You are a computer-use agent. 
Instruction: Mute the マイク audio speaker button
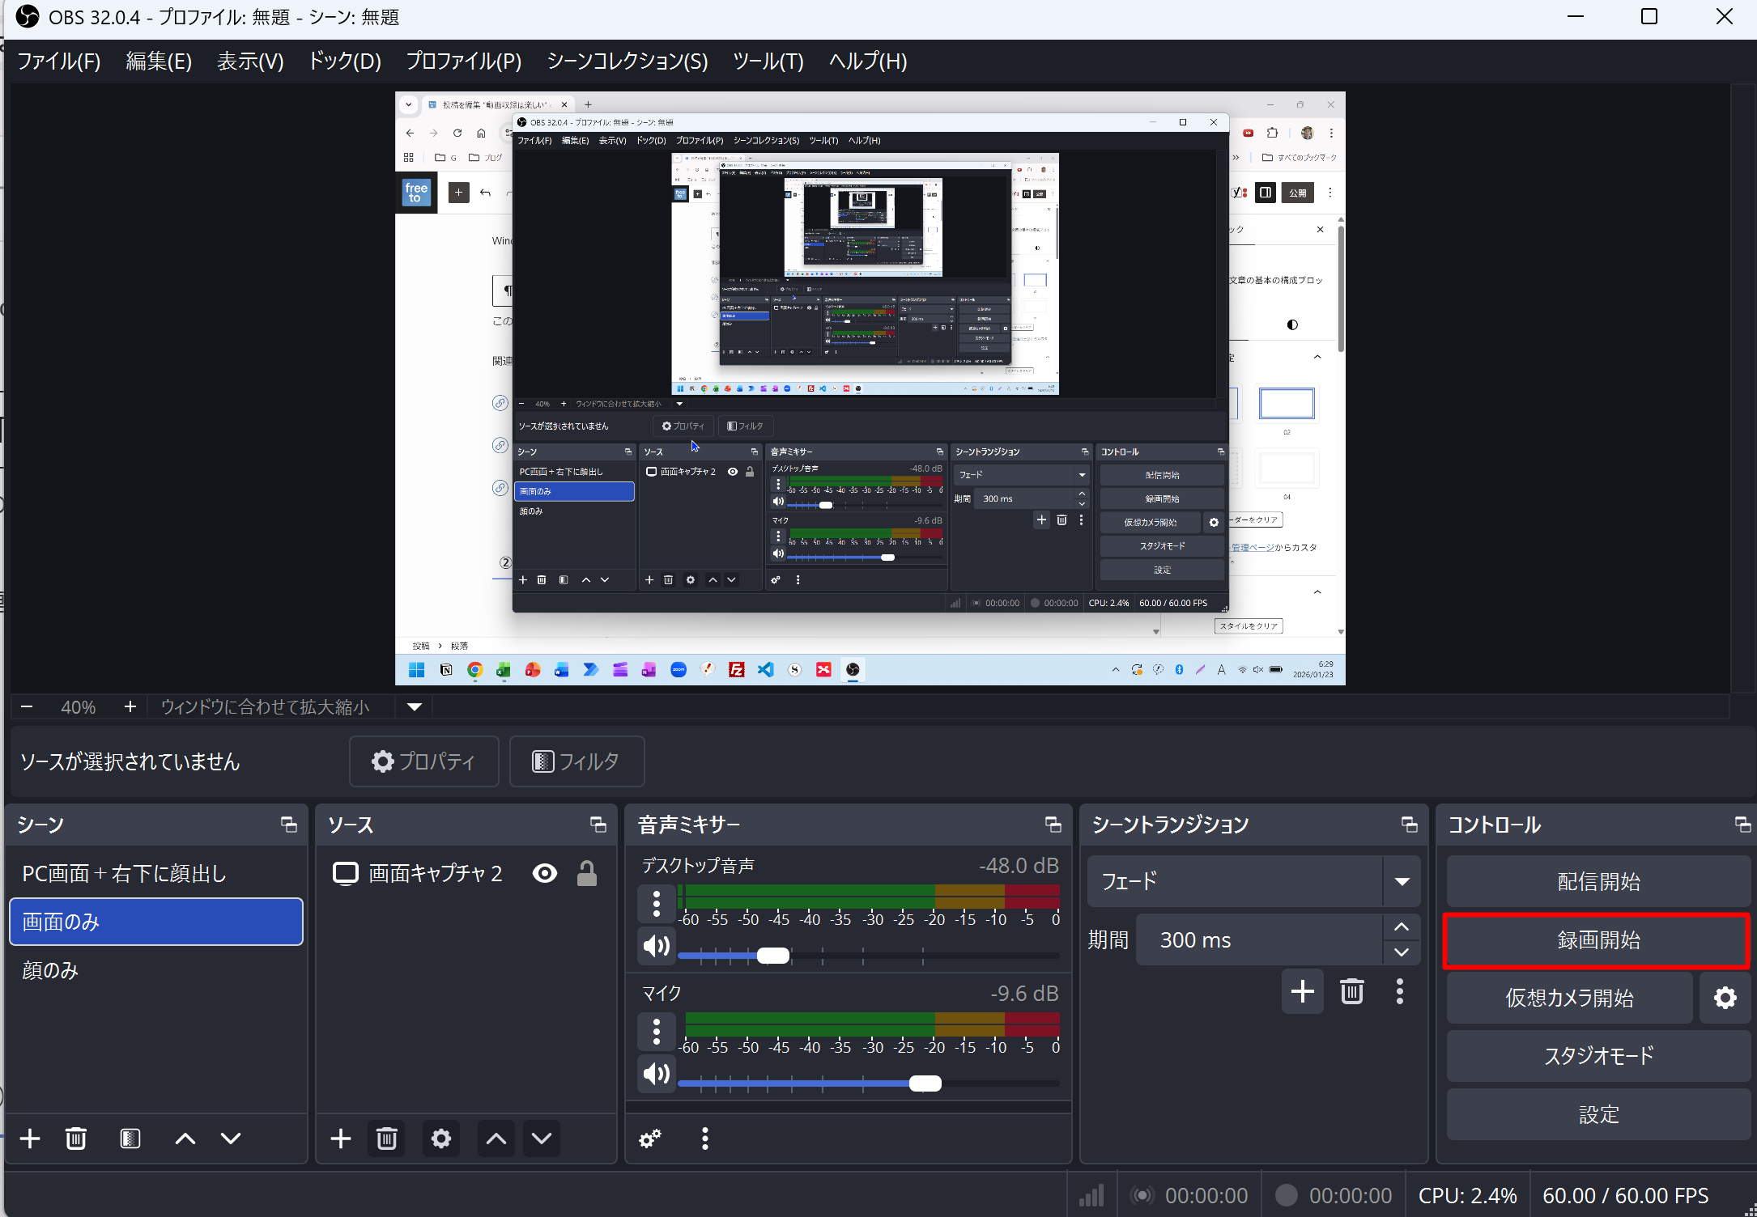pos(657,1074)
